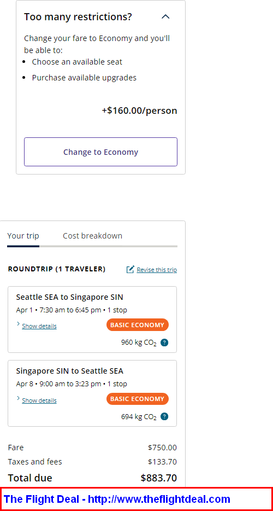The height and width of the screenshot is (511, 273).
Task: Click the CO2 help icon for 960 kg
Action: point(164,342)
